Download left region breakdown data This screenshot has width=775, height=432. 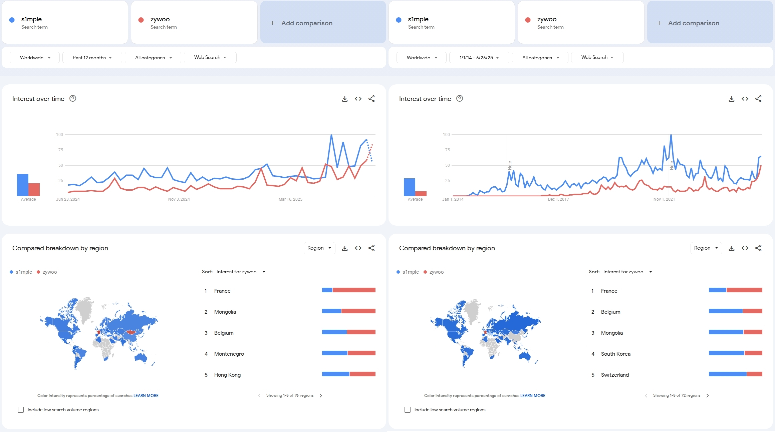tap(345, 248)
